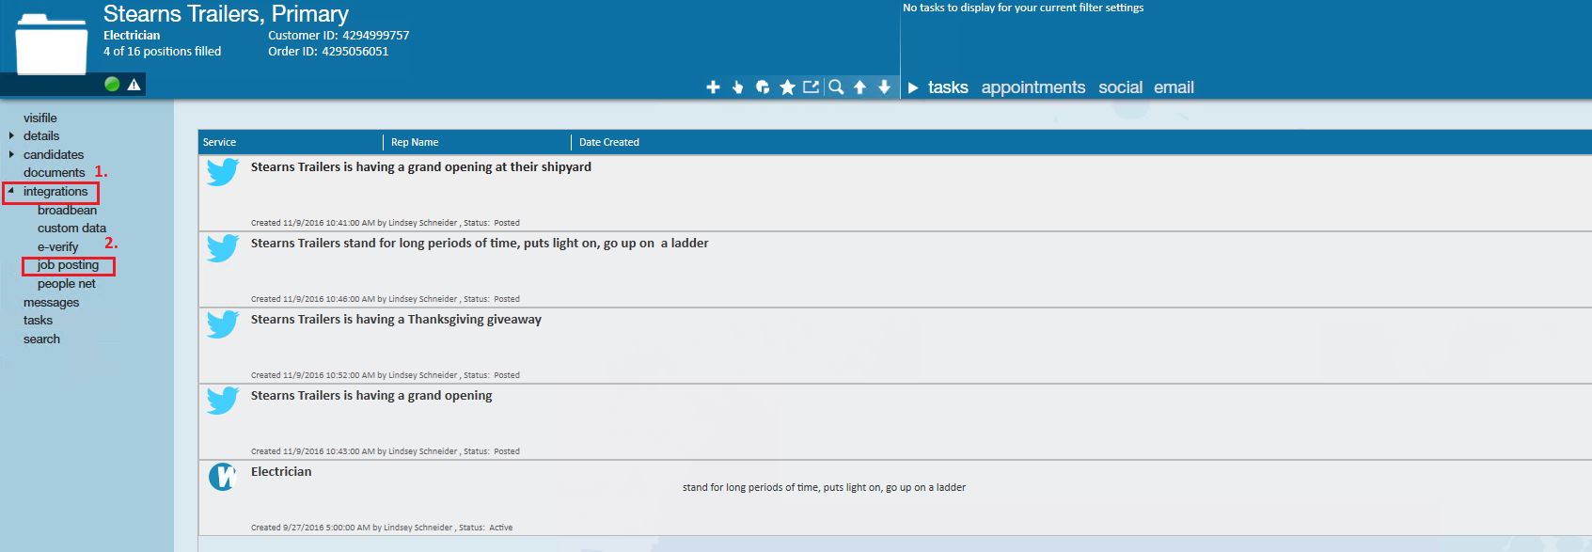Select post 'having a Thanksgiving giveaway'
The height and width of the screenshot is (552, 1592).
[x=396, y=319]
